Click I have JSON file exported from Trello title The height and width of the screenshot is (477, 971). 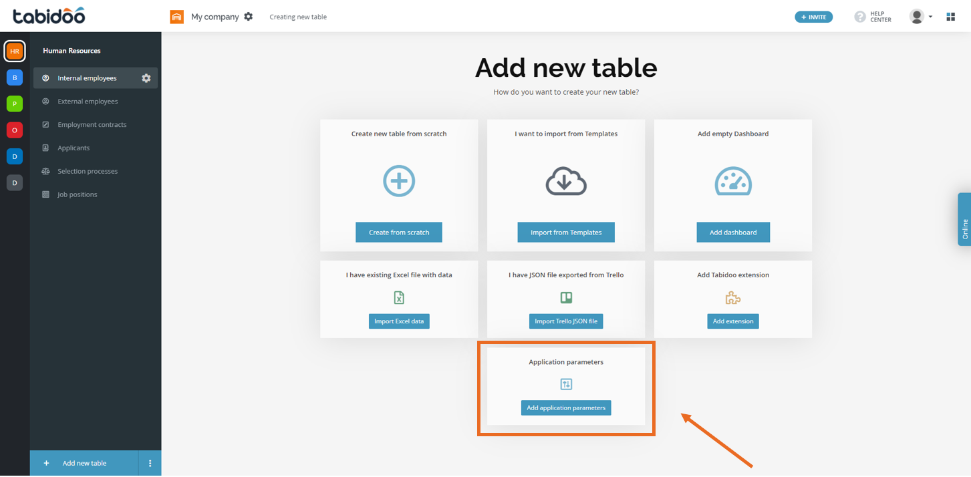[566, 275]
